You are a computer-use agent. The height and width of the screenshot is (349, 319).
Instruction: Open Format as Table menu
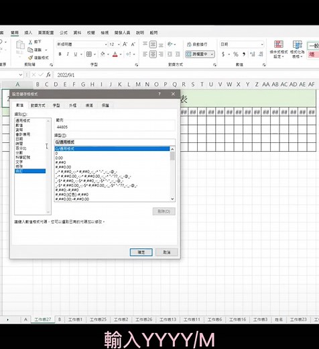pyautogui.click(x=298, y=50)
